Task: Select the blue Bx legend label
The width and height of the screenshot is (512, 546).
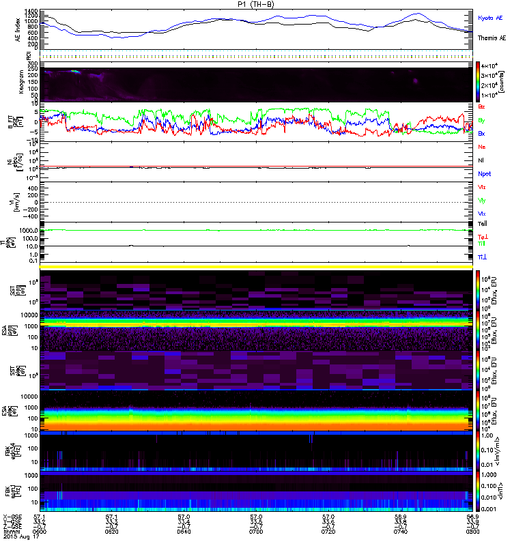Action: click(482, 134)
